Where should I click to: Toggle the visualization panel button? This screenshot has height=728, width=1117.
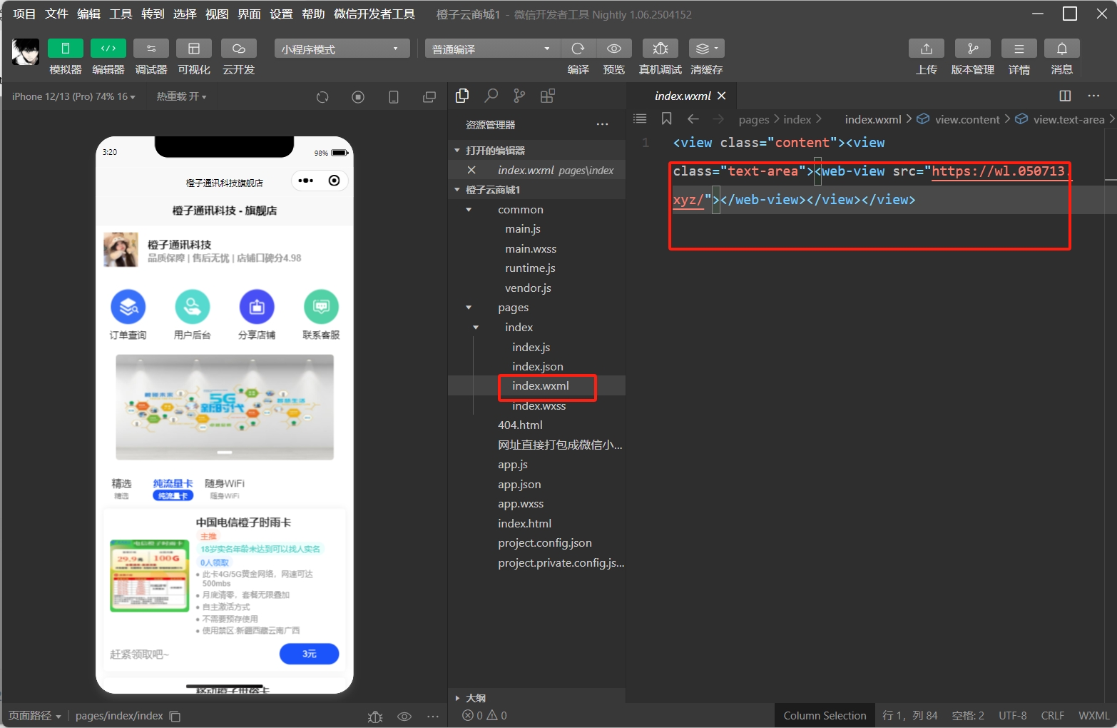coord(194,49)
